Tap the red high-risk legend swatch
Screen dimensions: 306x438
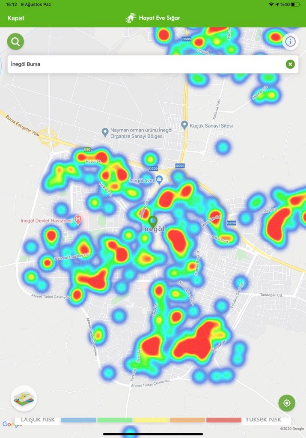pyautogui.click(x=223, y=420)
